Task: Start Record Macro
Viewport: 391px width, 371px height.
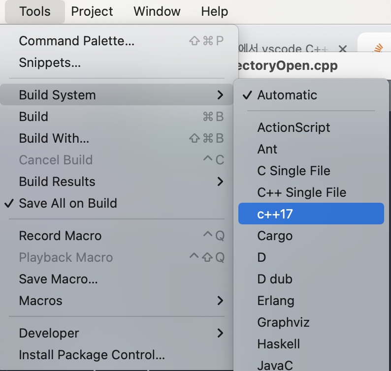Action: [116, 236]
